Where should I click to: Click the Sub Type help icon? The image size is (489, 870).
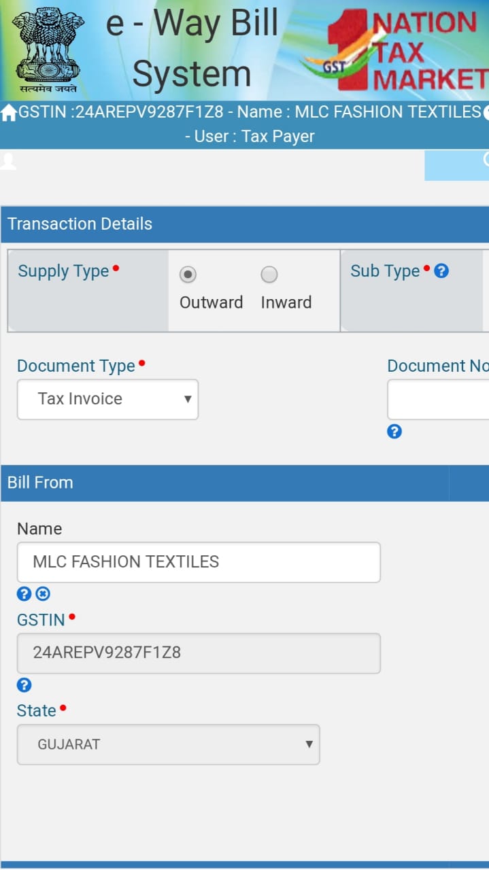(x=441, y=271)
